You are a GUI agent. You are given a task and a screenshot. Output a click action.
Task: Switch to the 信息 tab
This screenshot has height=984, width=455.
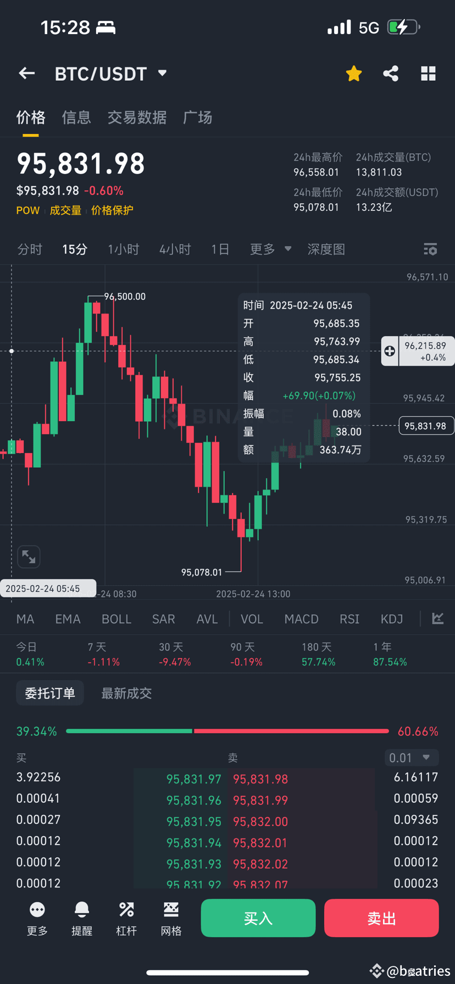(x=76, y=117)
